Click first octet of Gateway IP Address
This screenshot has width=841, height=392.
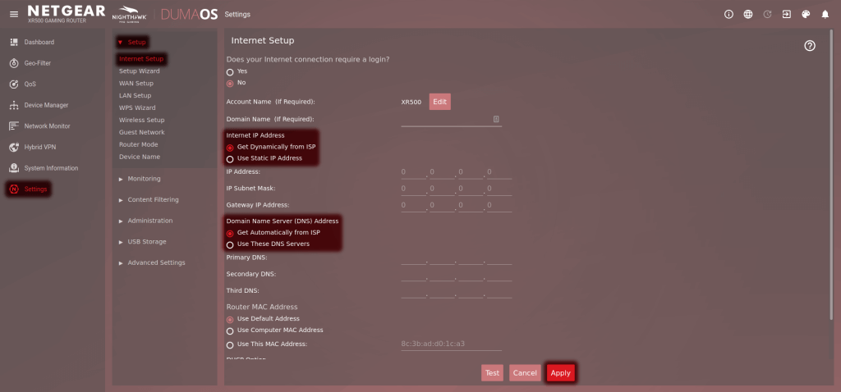click(x=414, y=205)
